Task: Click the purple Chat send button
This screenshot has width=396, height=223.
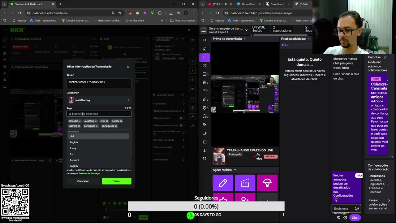Action: [x=355, y=218]
